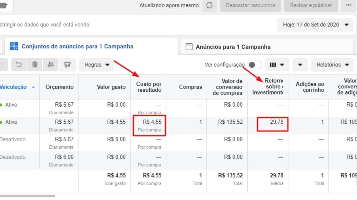Switch to Anúncios para 1 Campanha tab
Viewport: 357px width, 200px height.
click(233, 47)
